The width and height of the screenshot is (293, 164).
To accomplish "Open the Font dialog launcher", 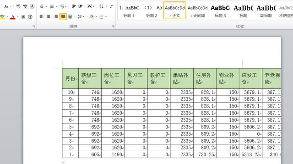I will 34,26.
